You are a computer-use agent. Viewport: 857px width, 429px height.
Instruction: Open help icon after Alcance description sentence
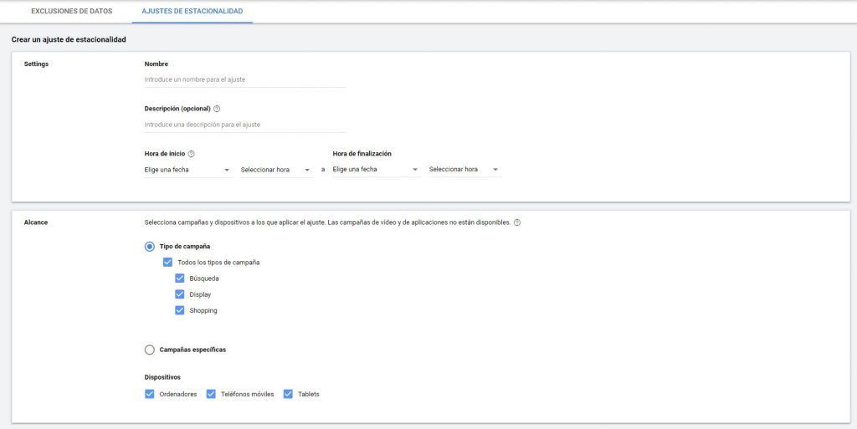click(517, 222)
